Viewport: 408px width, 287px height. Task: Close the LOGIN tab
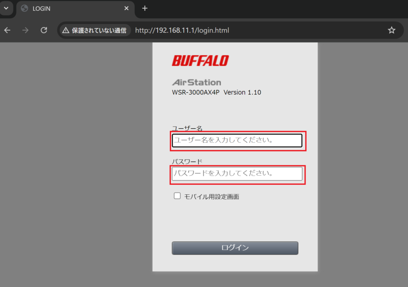tap(126, 8)
